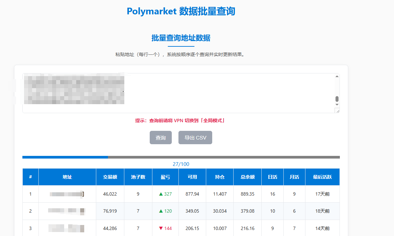
Task: Click the 11.407 position cell
Action: point(220,194)
